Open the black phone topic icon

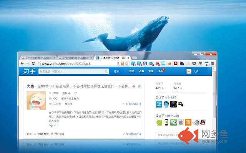tap(166, 122)
